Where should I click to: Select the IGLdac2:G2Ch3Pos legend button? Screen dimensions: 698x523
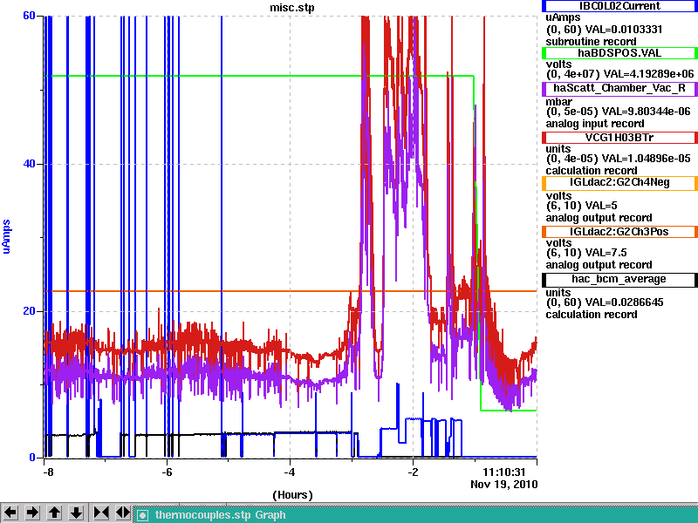pos(619,232)
